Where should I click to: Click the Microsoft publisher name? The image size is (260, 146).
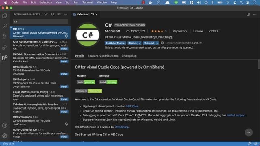(x=113, y=31)
